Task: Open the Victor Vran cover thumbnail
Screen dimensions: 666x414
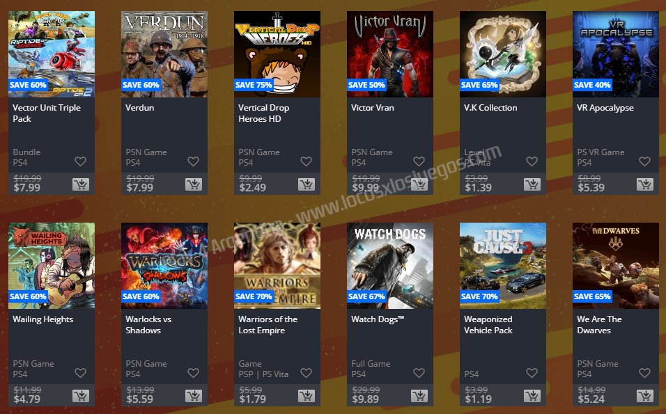Action: click(x=390, y=54)
